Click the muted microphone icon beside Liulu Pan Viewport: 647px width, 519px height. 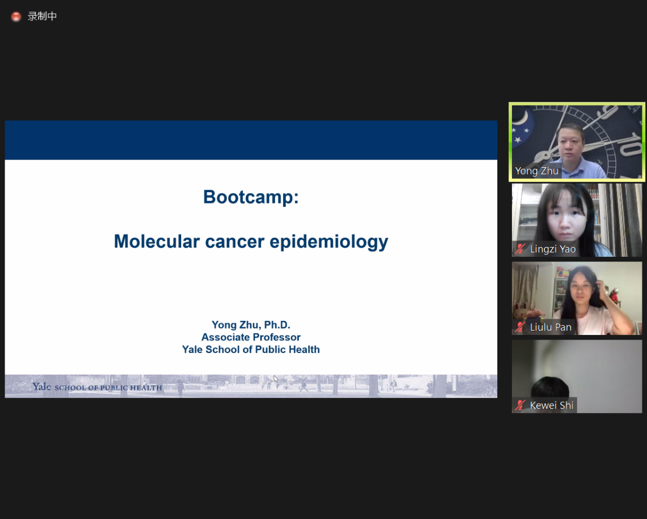coord(520,327)
